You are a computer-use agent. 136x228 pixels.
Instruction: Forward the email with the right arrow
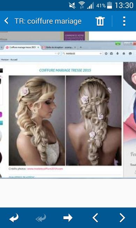(68, 218)
